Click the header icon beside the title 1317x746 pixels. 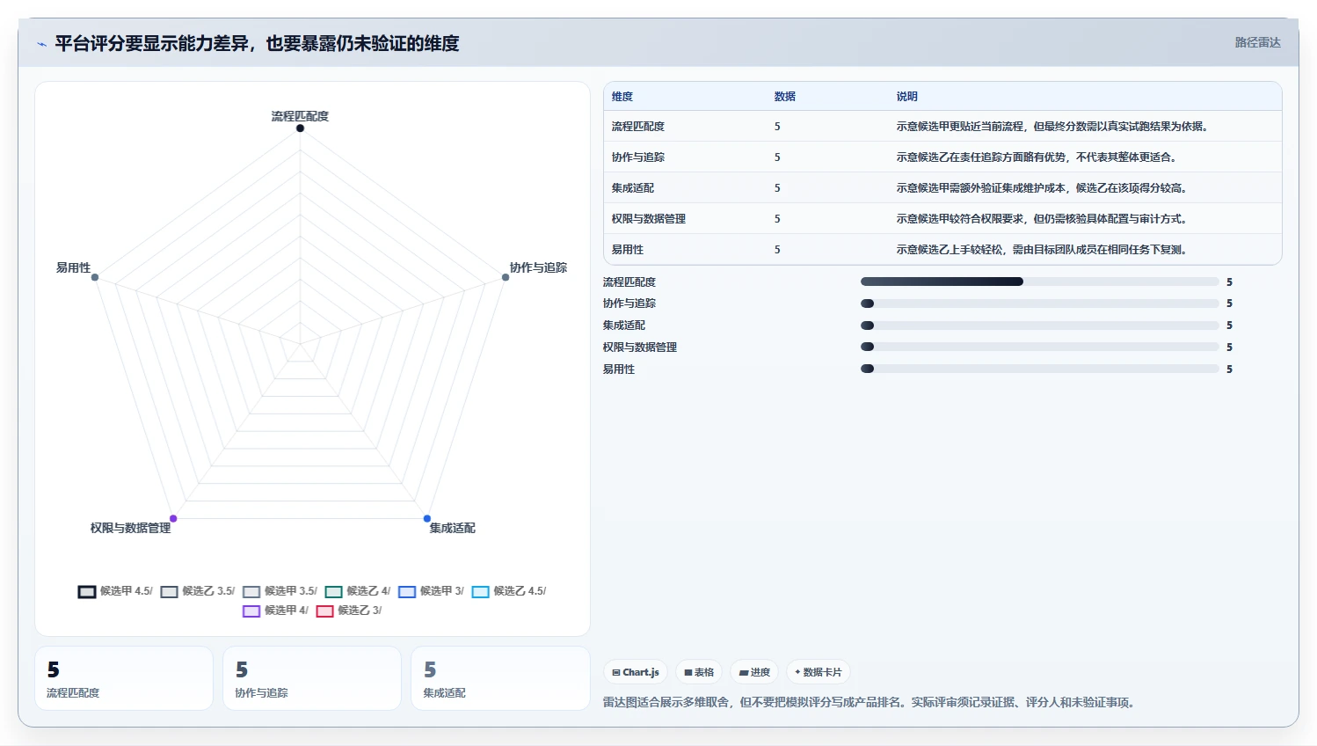(41, 44)
